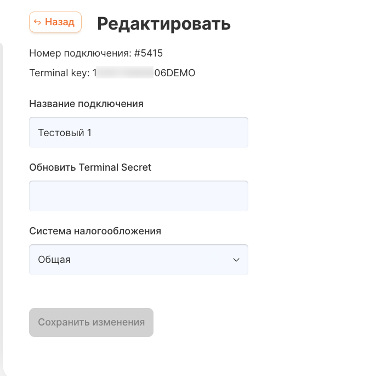Click the Редактировать page heading
Image resolution: width=381 pixels, height=376 pixels.
click(x=164, y=24)
